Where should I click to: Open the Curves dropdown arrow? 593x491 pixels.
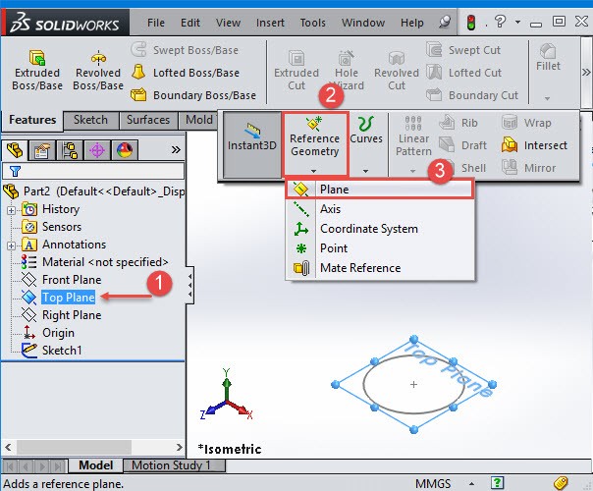pyautogui.click(x=365, y=171)
